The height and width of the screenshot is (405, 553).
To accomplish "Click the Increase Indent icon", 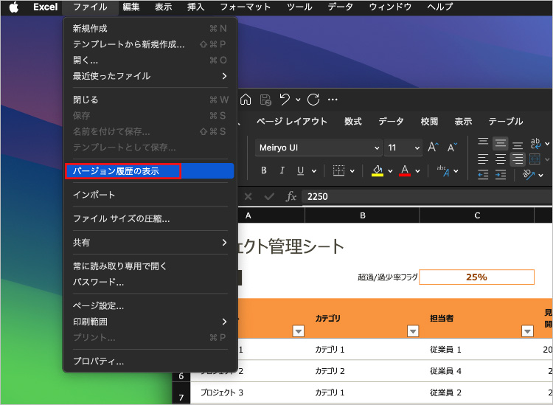I will coord(501,174).
